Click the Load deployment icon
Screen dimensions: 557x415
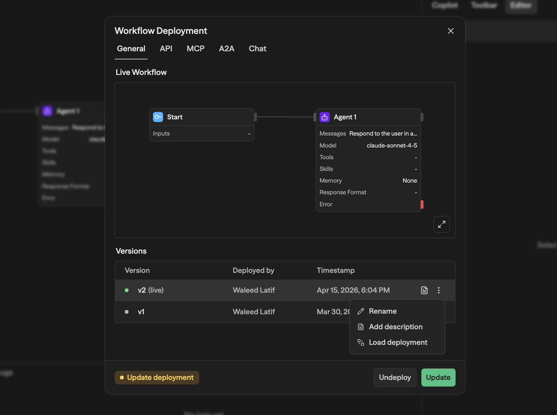click(x=360, y=342)
